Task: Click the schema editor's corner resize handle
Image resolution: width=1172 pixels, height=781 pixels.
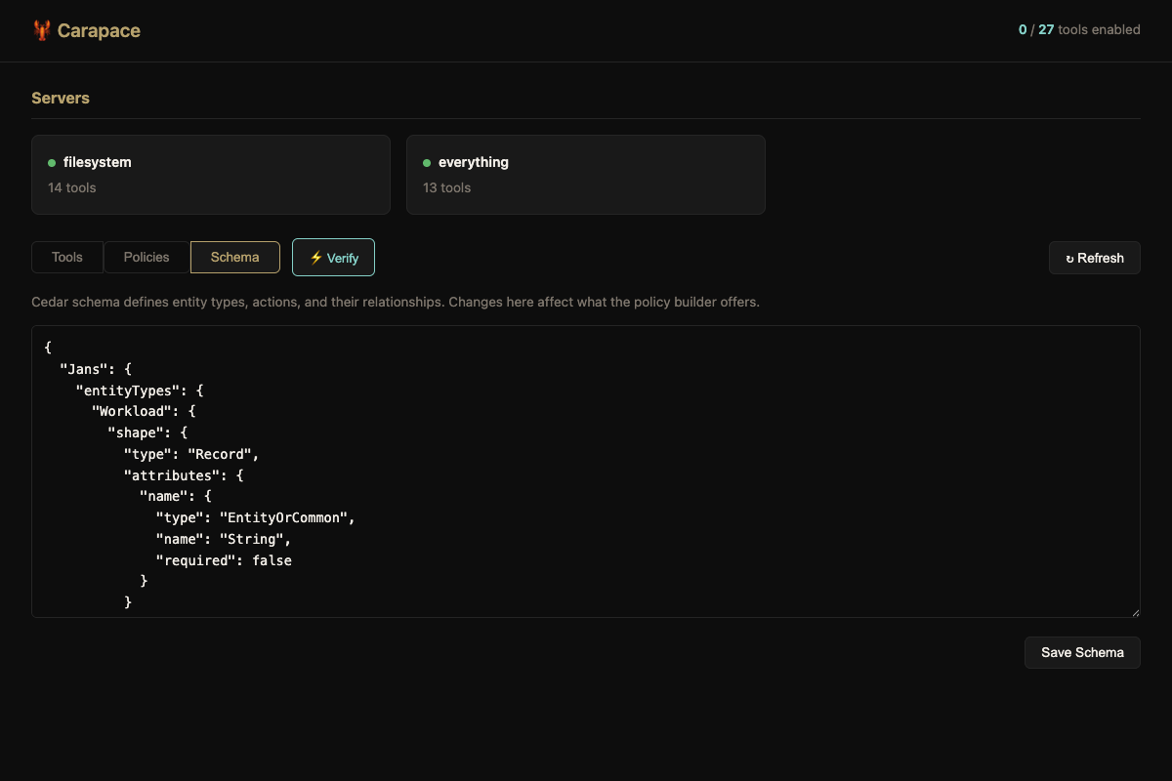Action: 1135,612
